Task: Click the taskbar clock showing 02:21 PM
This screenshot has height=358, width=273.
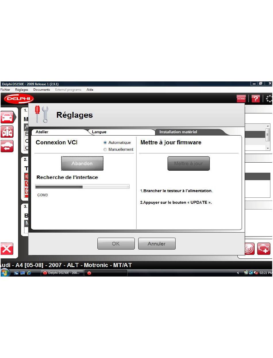Action: (266, 273)
